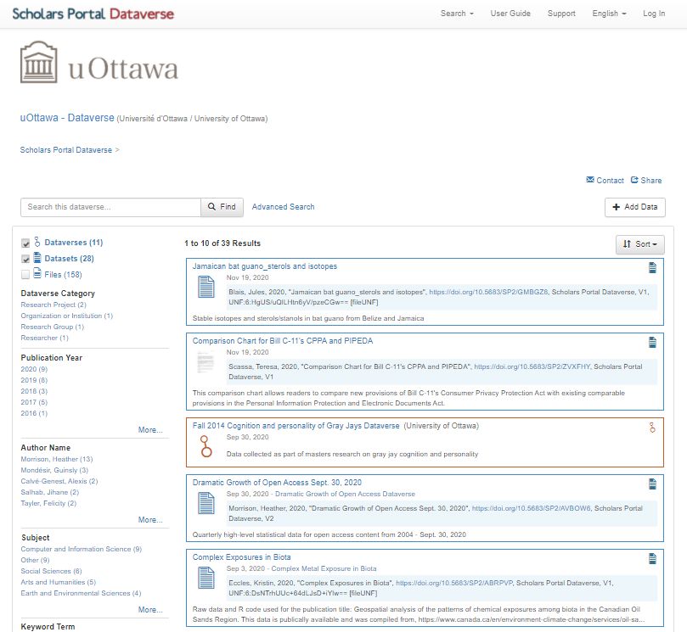Screen dimensions: 687x632
Task: Filter by publication year 2016 (1)
Action: (x=34, y=413)
